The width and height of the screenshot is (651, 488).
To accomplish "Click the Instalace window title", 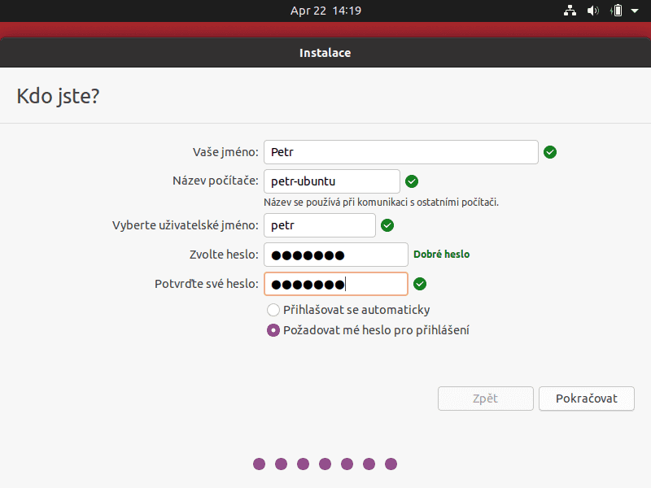I will [325, 53].
